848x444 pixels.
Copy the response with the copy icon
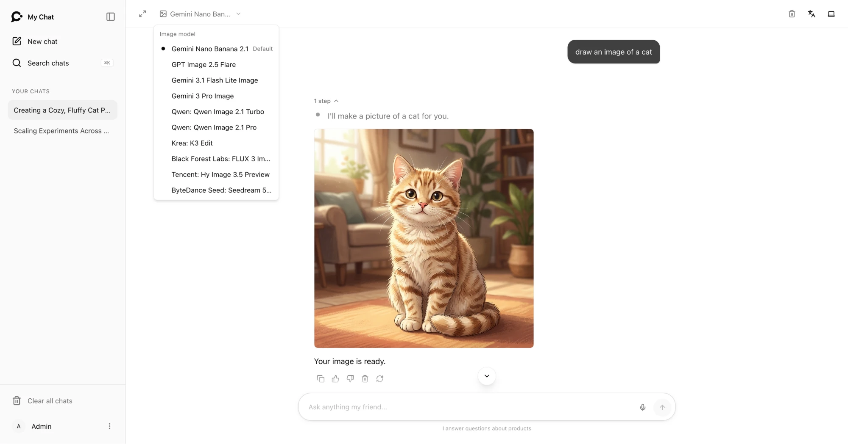(321, 379)
